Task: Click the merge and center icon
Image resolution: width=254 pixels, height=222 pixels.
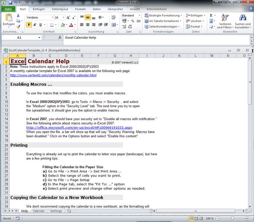Action: tap(114, 25)
